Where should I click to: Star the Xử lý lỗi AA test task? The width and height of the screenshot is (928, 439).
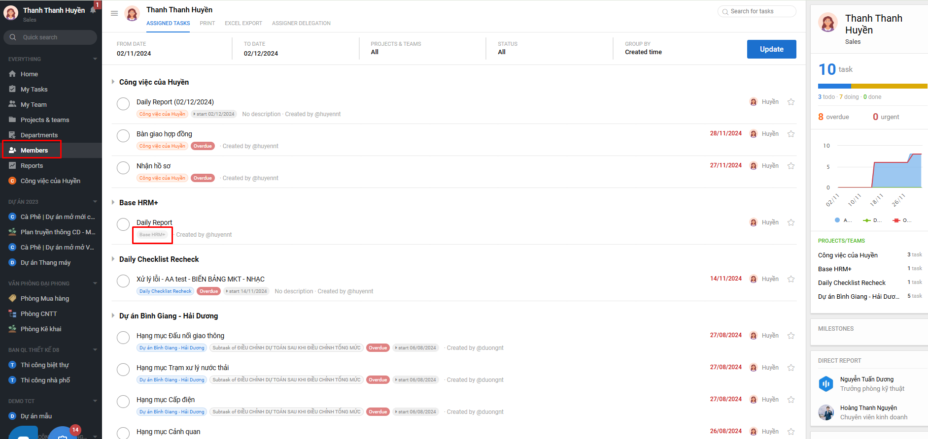791,279
